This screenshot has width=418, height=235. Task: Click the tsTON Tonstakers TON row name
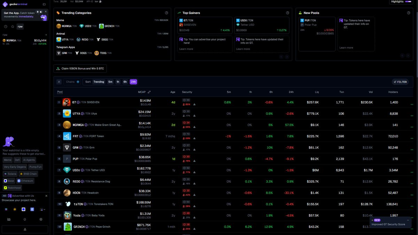93,204
